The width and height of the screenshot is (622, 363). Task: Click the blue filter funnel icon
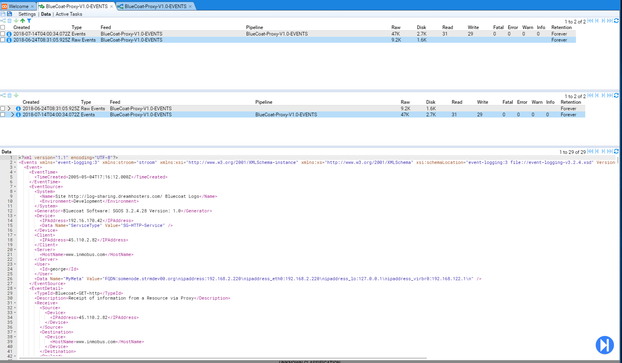pos(29,21)
